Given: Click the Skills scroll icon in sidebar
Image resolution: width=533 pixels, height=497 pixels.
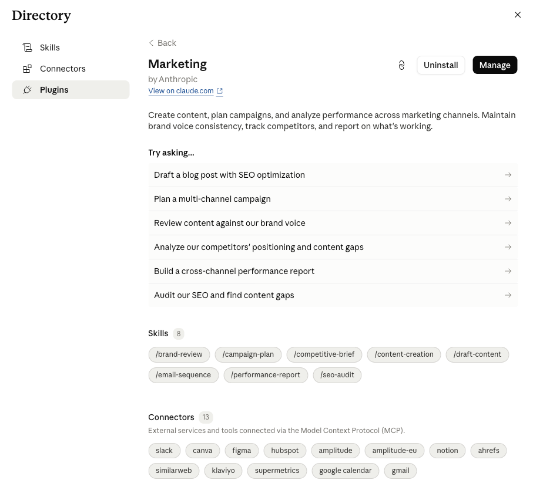Looking at the screenshot, I should [28, 48].
